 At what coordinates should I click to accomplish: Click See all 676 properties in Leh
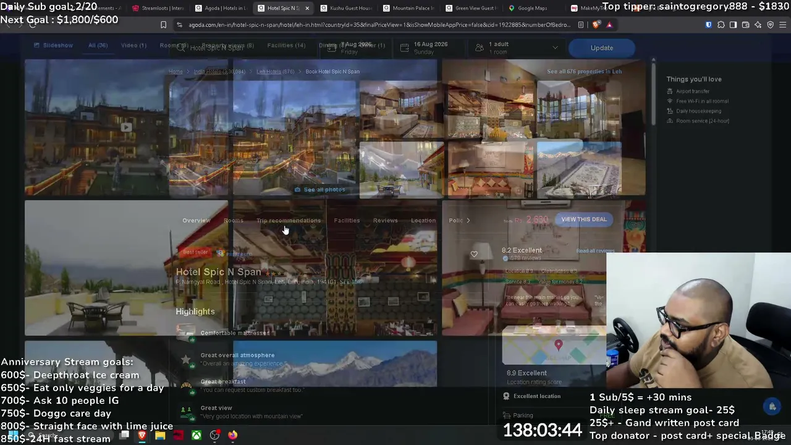pos(584,71)
